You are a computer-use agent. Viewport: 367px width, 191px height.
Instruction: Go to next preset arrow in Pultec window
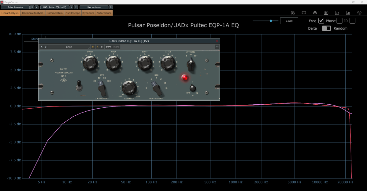click(x=46, y=47)
